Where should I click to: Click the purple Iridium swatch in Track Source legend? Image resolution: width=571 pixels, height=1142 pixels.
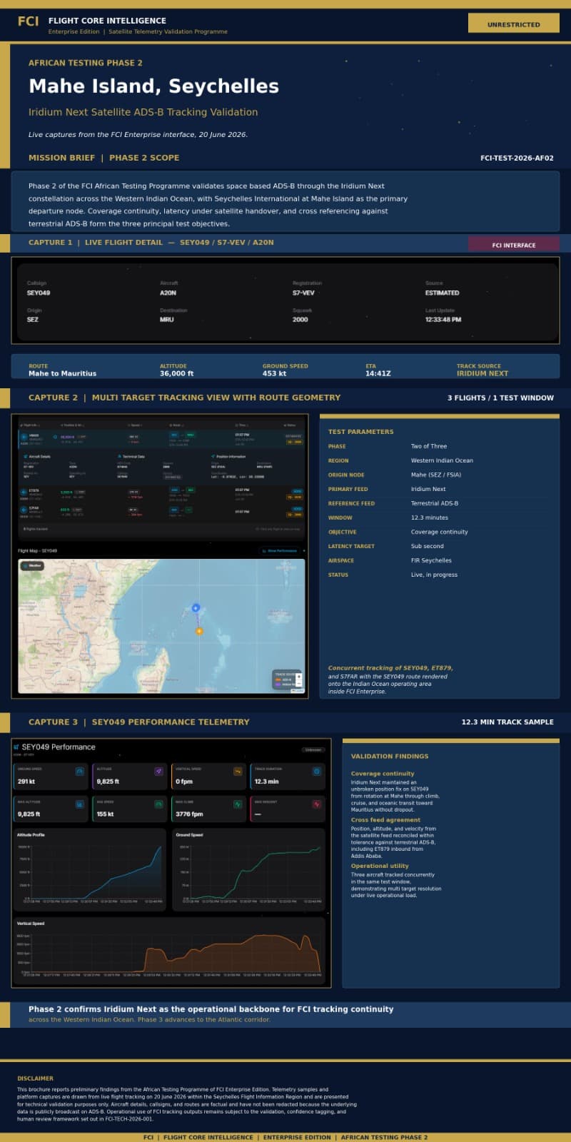coord(278,684)
